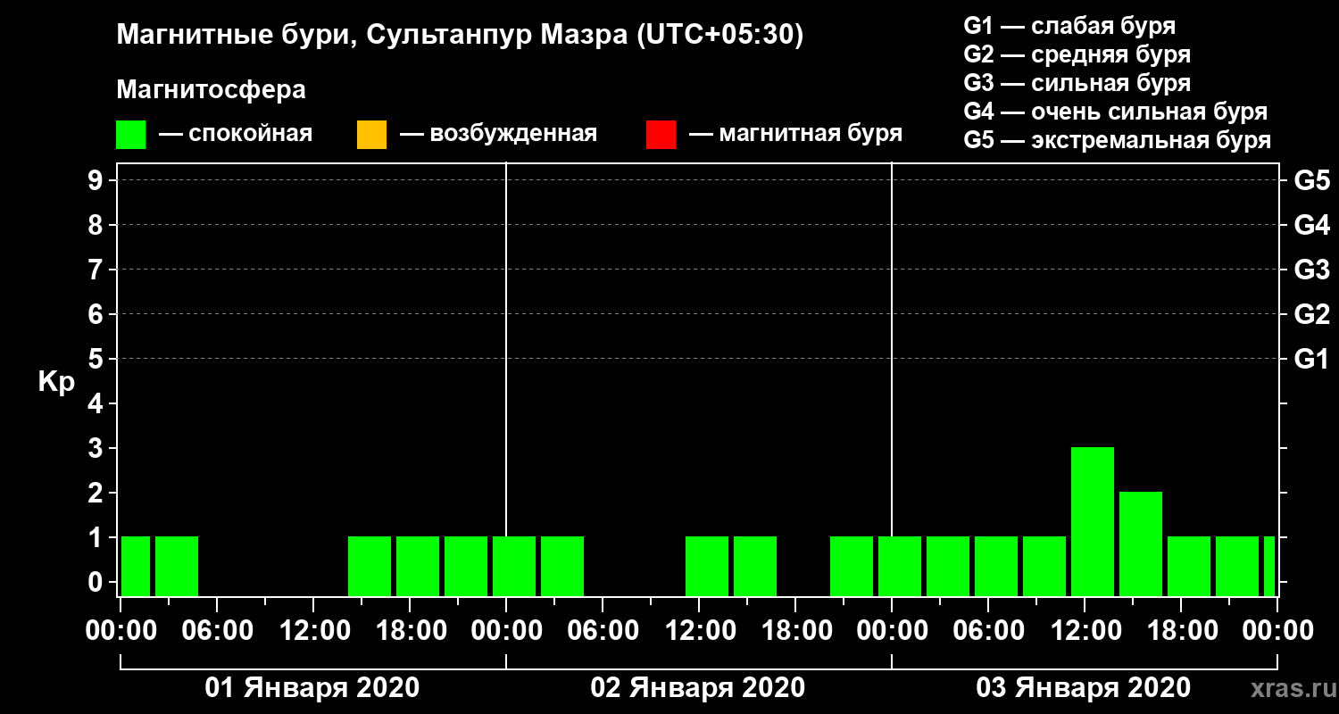Click the right-axis 'G3' level label
This screenshot has width=1339, height=714.
[x=1311, y=270]
